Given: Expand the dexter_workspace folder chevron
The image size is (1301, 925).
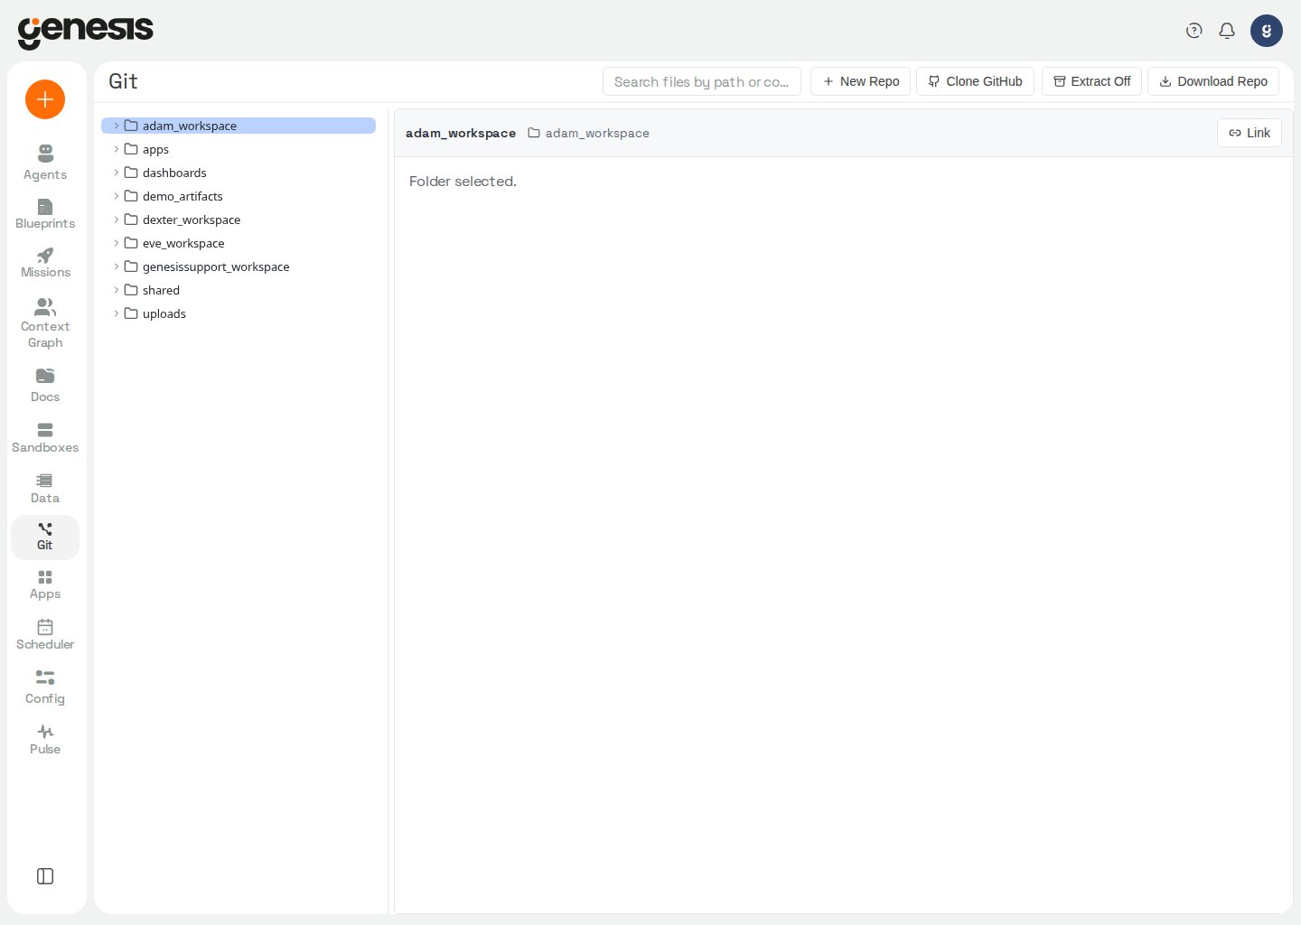Looking at the screenshot, I should tap(117, 220).
